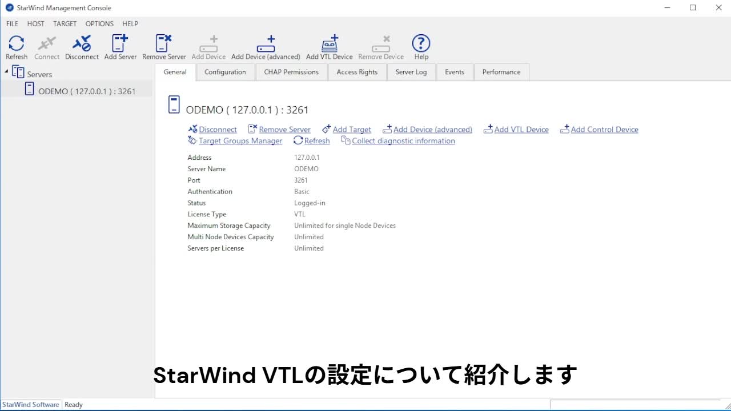The height and width of the screenshot is (411, 731).
Task: Switch to the Performance tab
Action: point(501,72)
